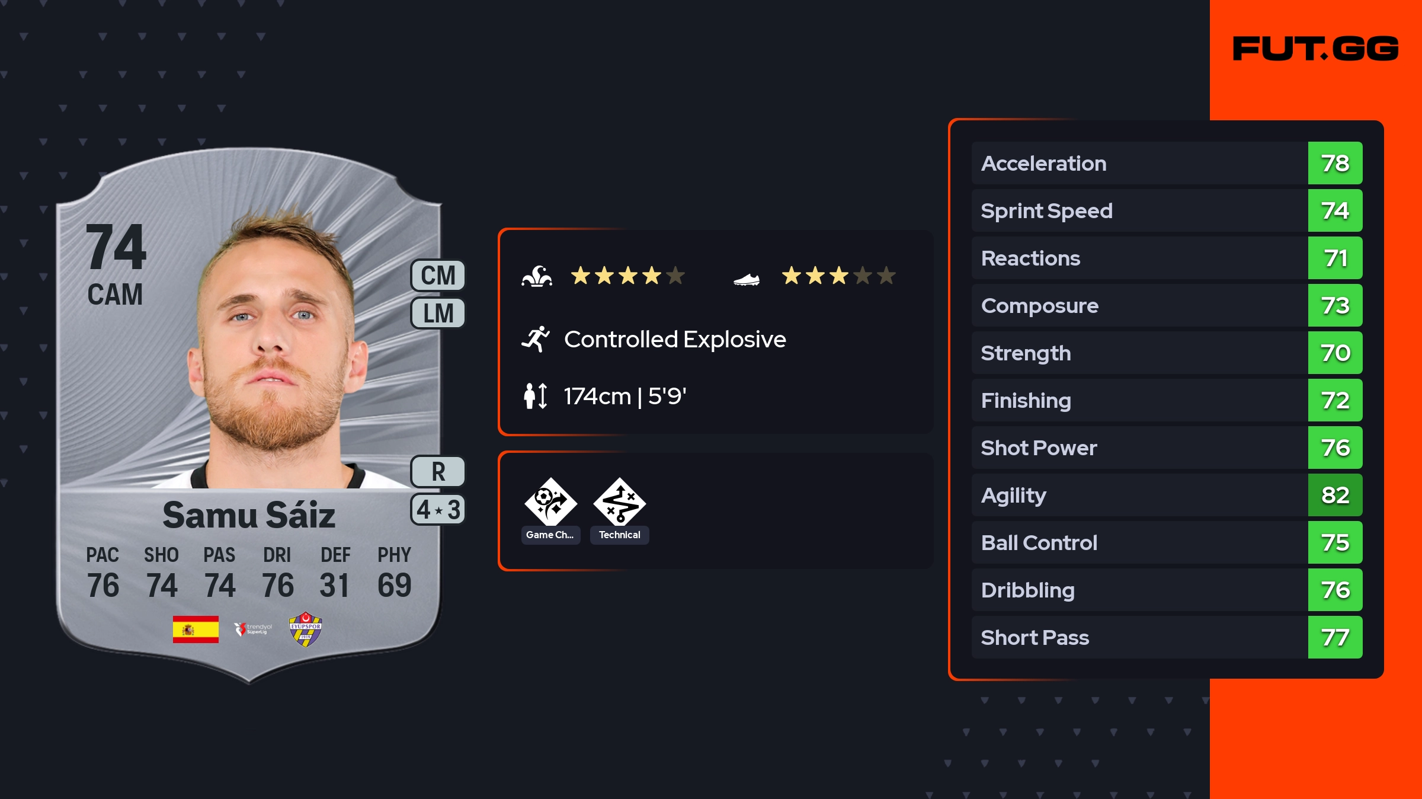The width and height of the screenshot is (1422, 799).
Task: Click the Controlled Explosive label
Action: click(675, 339)
